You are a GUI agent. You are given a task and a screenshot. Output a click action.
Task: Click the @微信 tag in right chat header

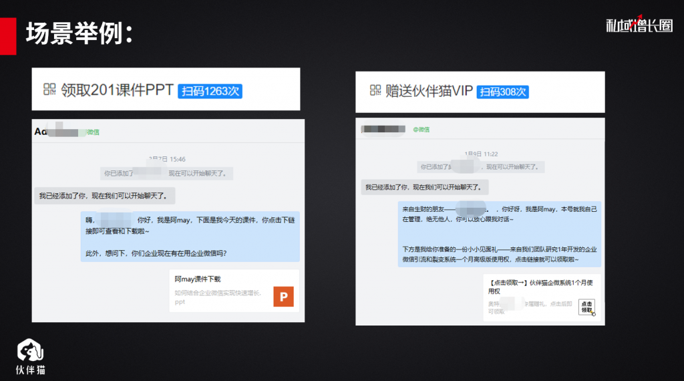(x=421, y=130)
